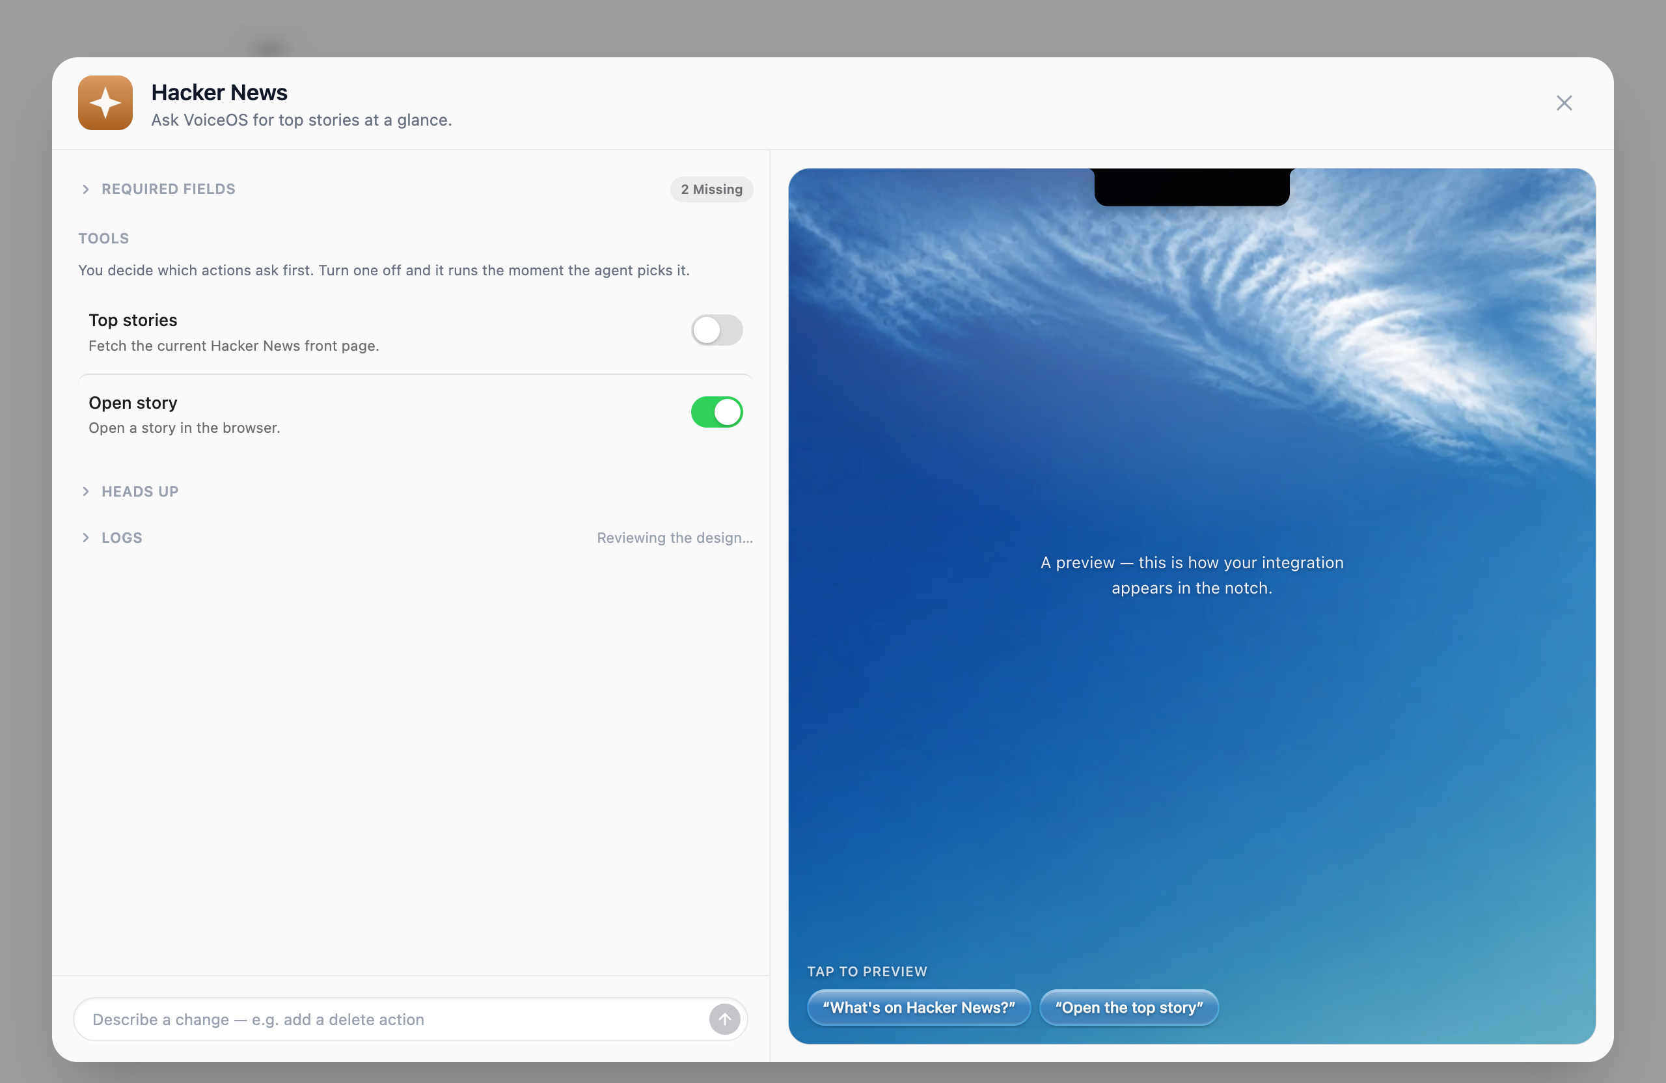
Task: Send the change request with the arrow button
Action: tap(724, 1019)
